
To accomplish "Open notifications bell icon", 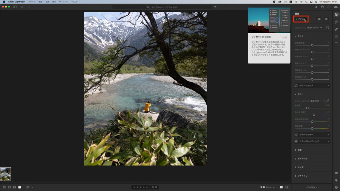I will coord(316,7).
